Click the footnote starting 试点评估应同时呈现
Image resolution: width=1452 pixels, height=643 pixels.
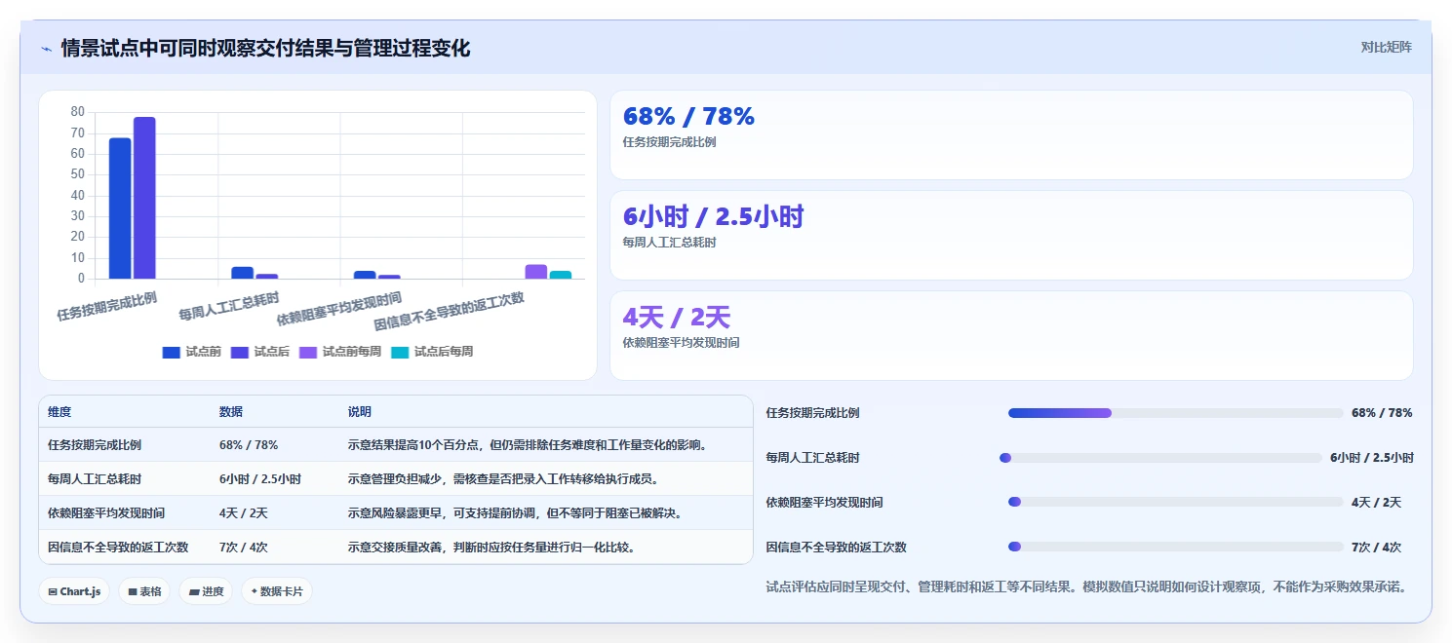(x=1085, y=586)
